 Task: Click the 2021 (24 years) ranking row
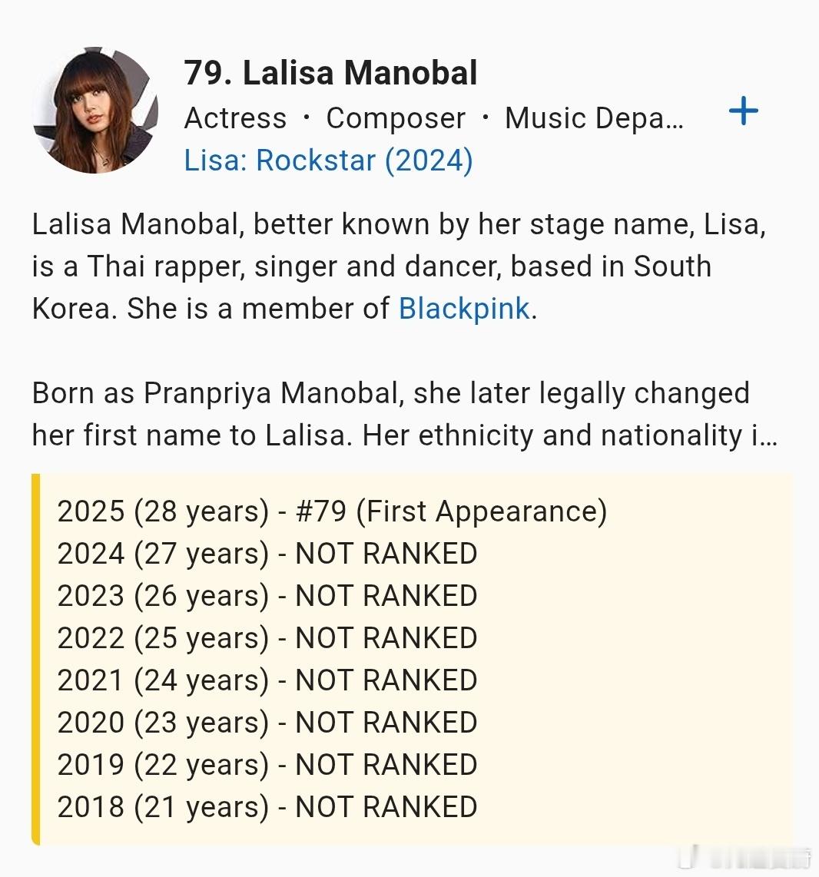point(267,680)
